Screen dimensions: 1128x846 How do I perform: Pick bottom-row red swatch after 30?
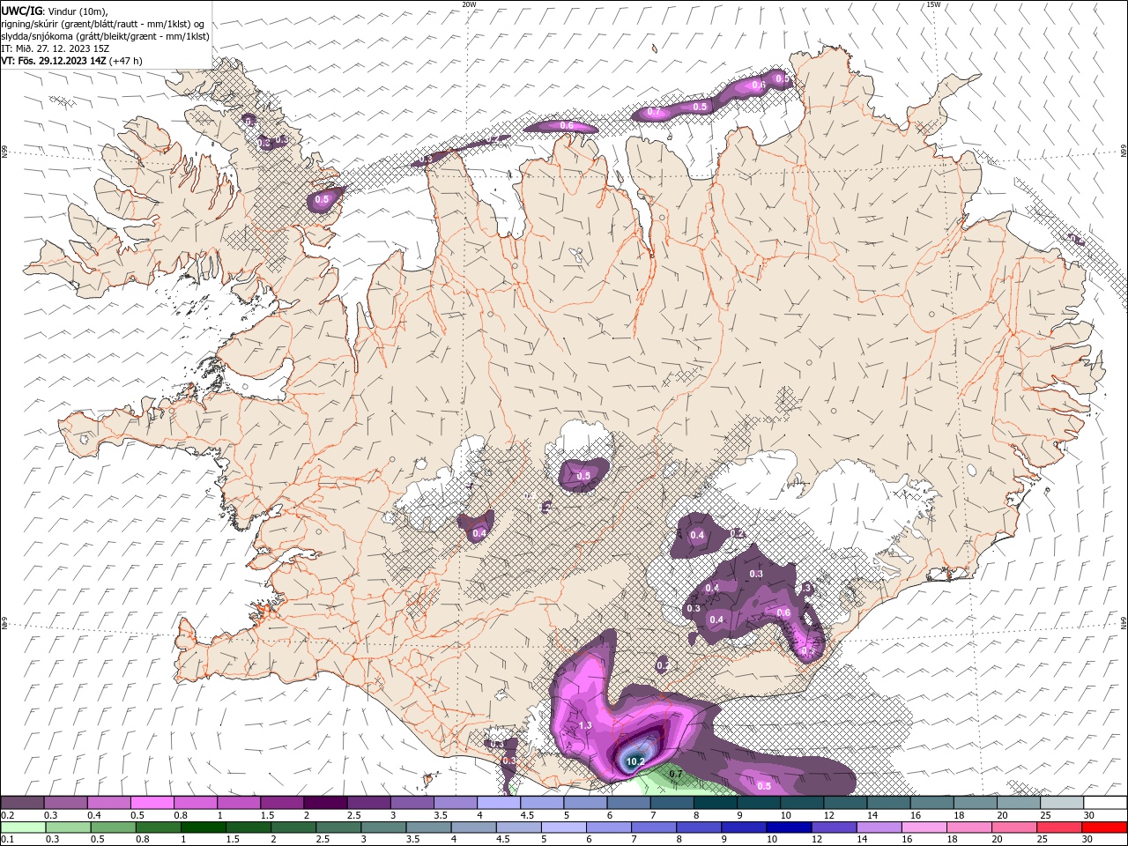pyautogui.click(x=1105, y=827)
